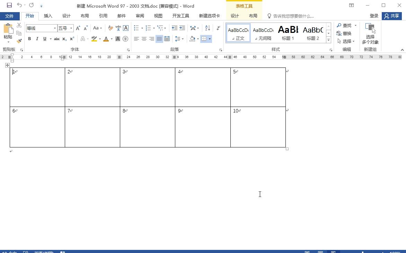Switch to the 插入 Insert tab

coord(48,16)
